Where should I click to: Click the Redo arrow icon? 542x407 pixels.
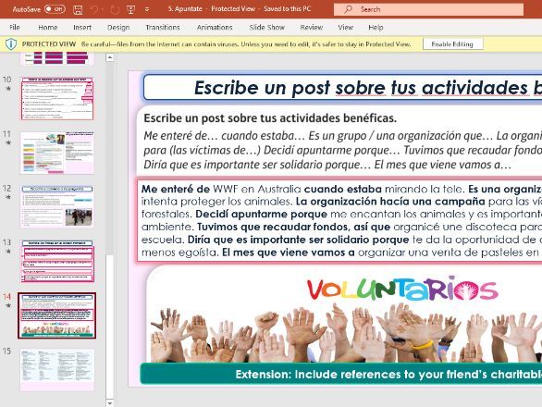tap(115, 9)
